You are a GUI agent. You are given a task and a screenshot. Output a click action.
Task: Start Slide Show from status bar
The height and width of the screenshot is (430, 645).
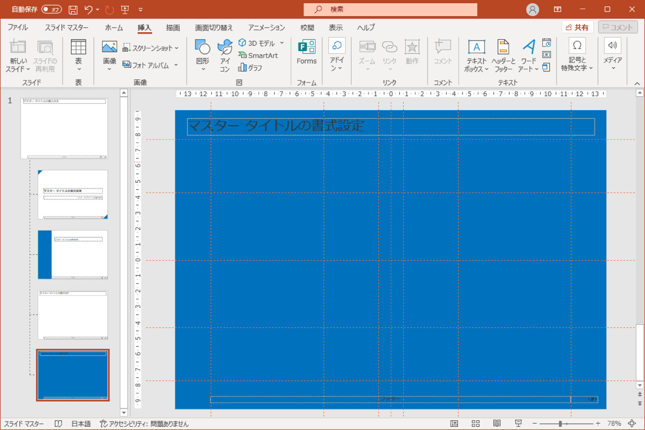[518, 424]
